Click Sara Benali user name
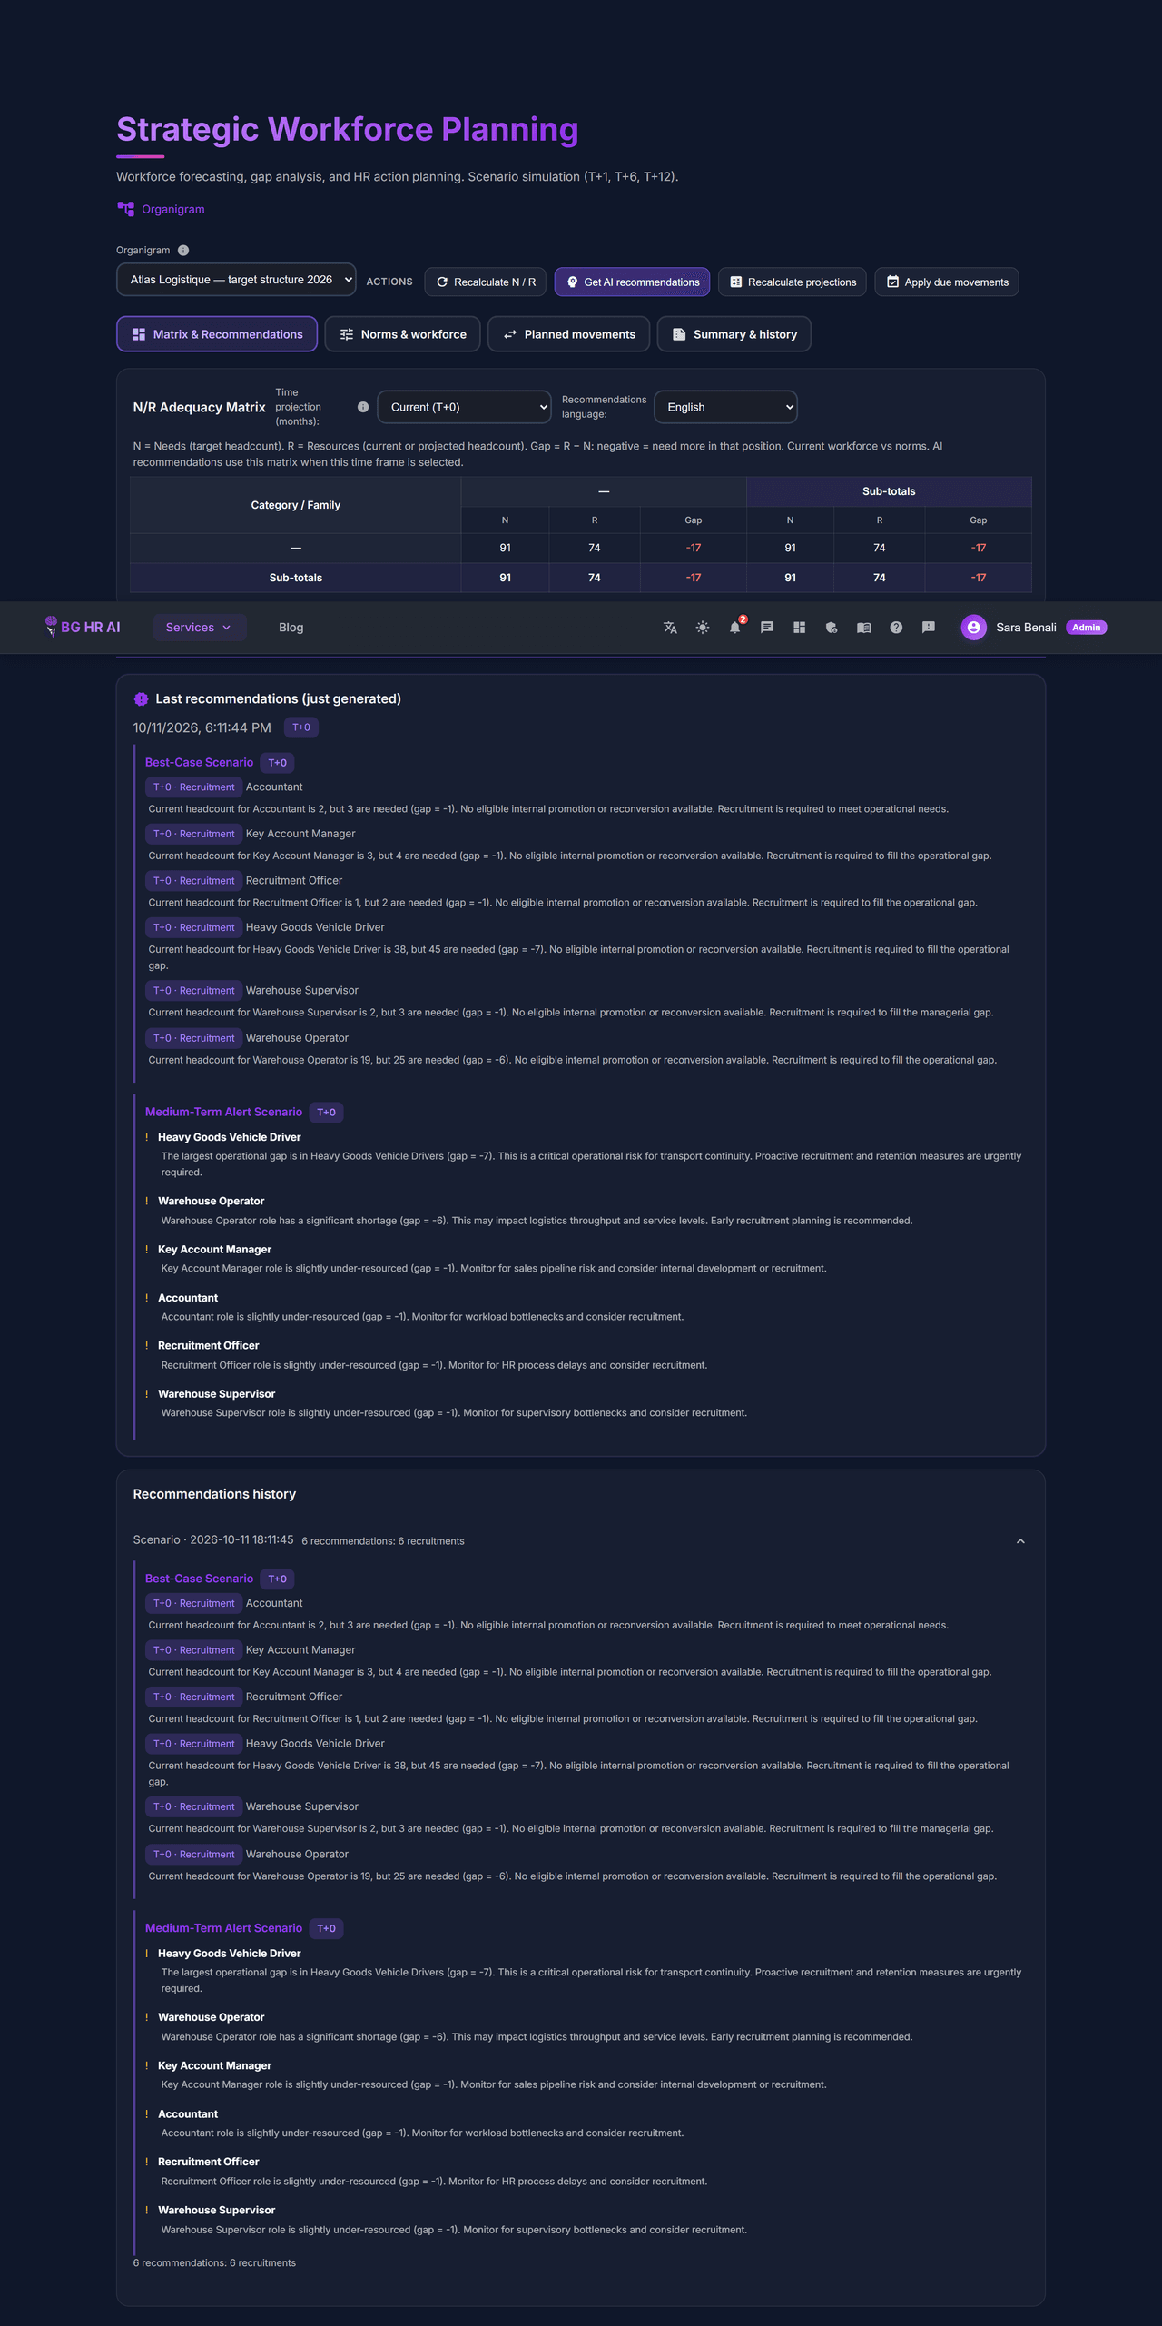 point(1026,628)
